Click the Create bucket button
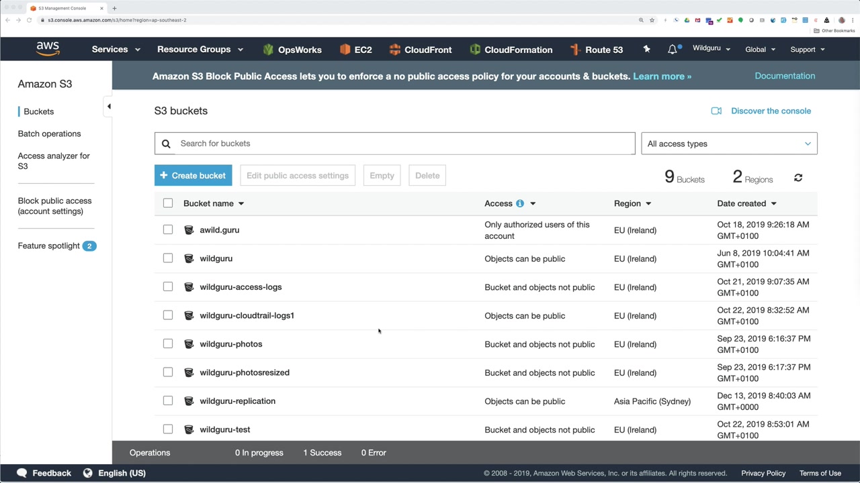The width and height of the screenshot is (860, 483). 193,176
